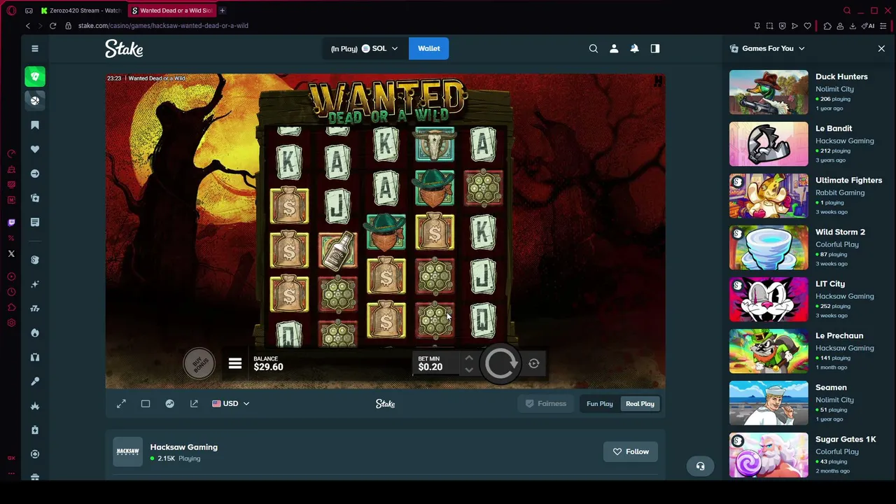Open the Duck Hunters game thumbnail

point(769,92)
